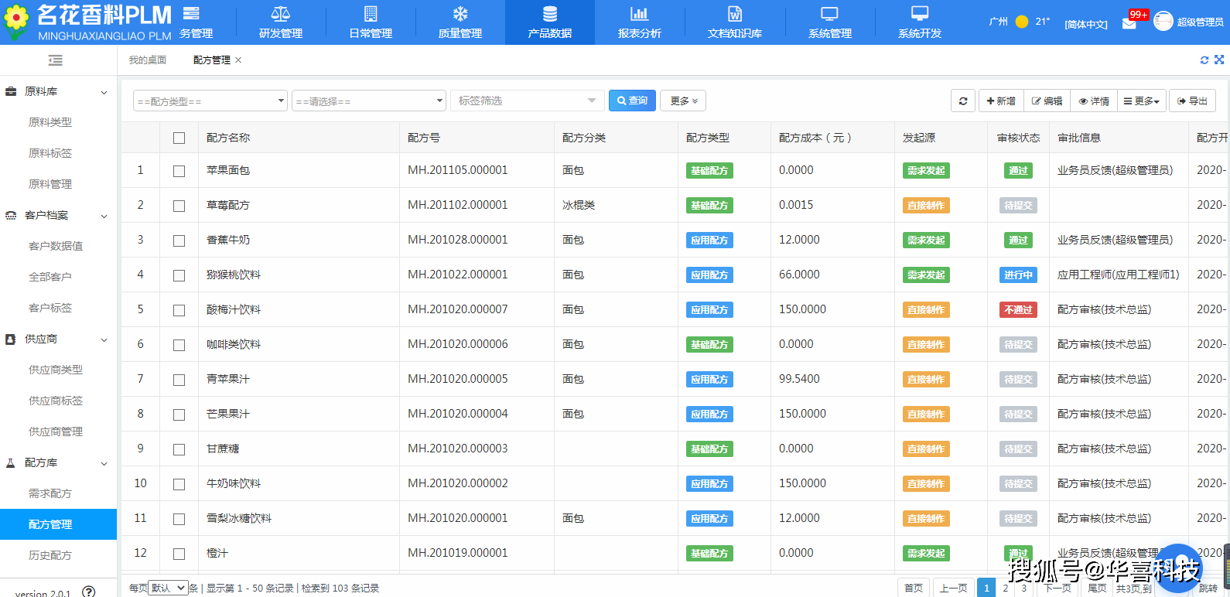Go to page 2 in pagination
1230x597 pixels.
click(x=1005, y=588)
